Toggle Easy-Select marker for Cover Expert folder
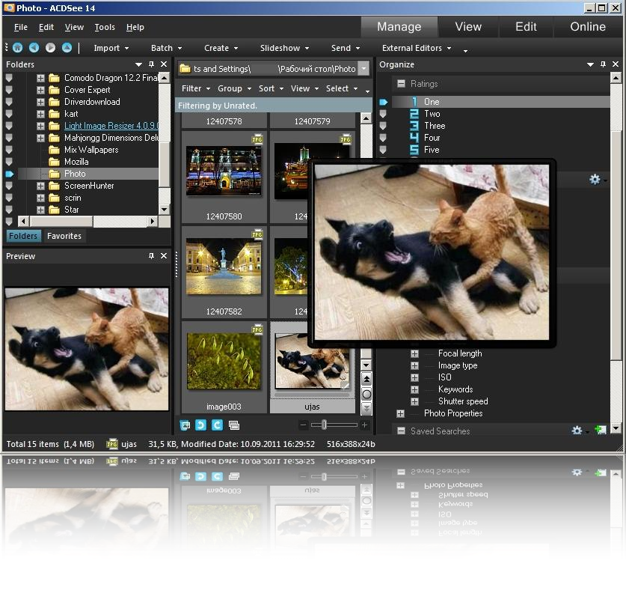The height and width of the screenshot is (596, 626). click(x=9, y=90)
